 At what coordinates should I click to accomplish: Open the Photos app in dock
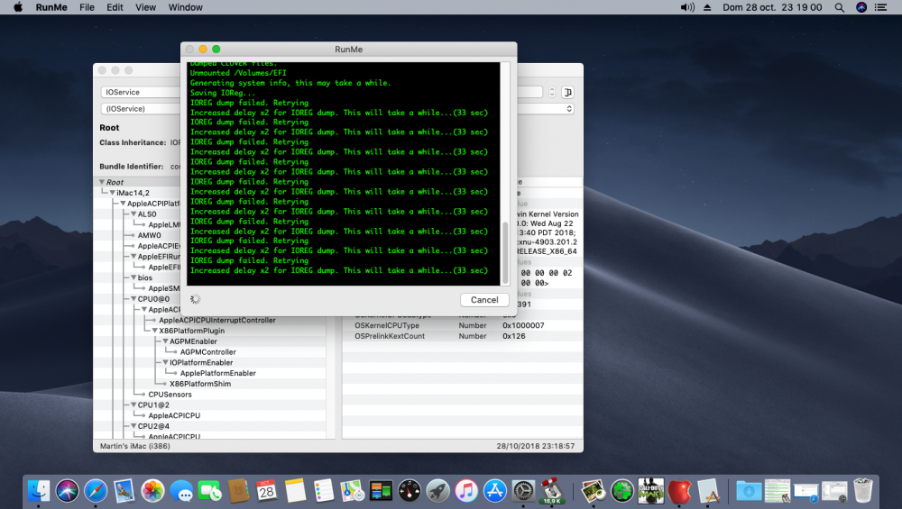(x=152, y=491)
